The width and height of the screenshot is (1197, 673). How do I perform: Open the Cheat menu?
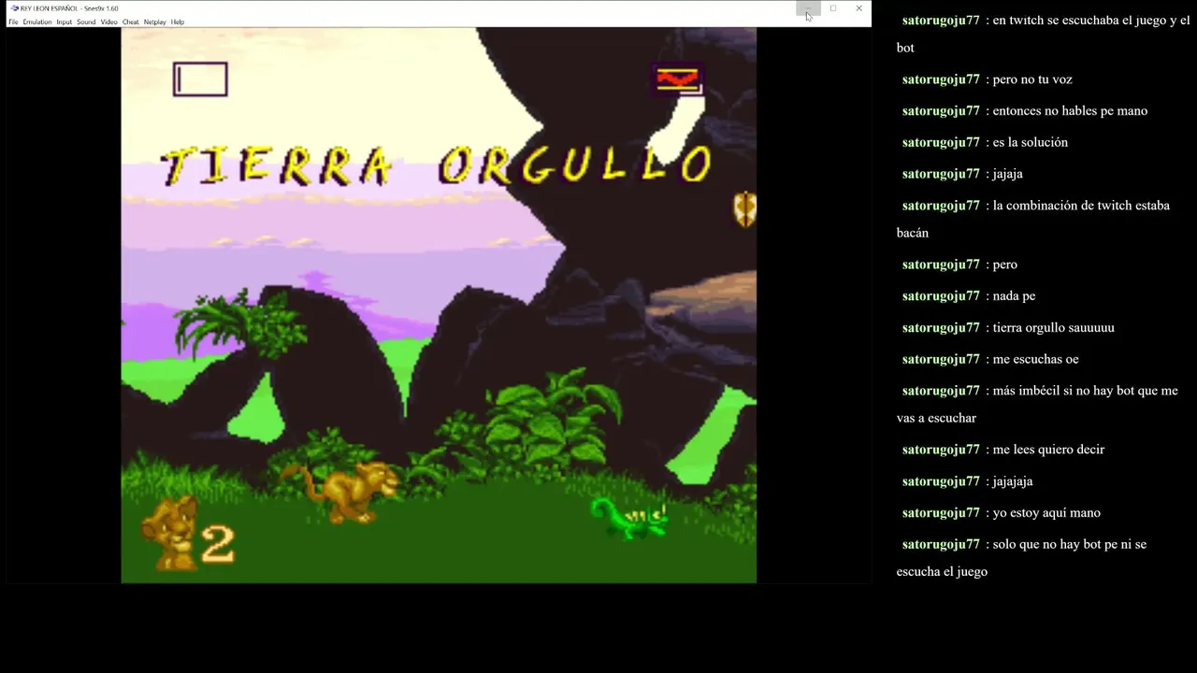(130, 21)
